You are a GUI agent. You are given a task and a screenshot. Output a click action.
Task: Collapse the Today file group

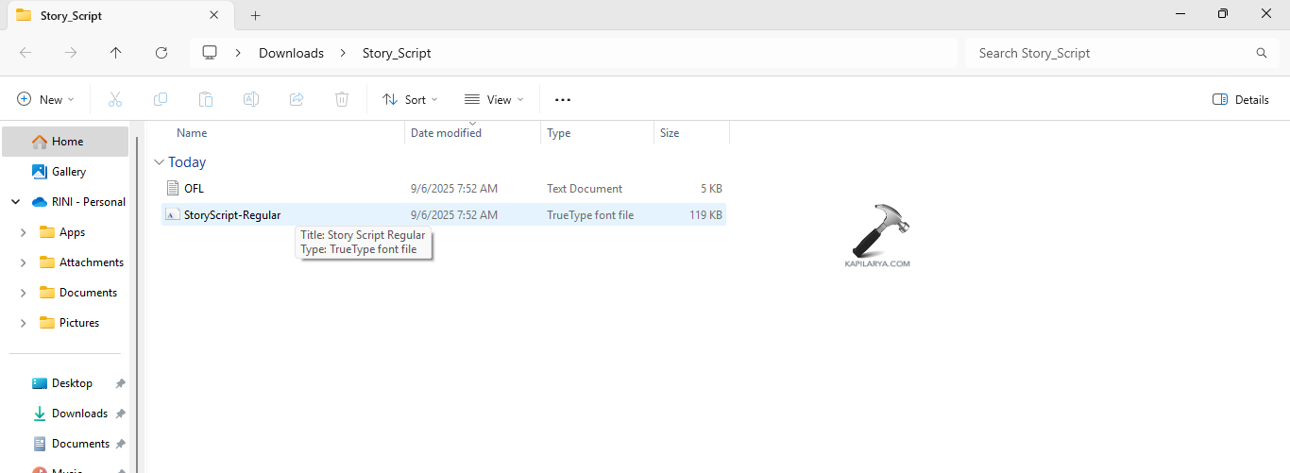click(x=160, y=162)
